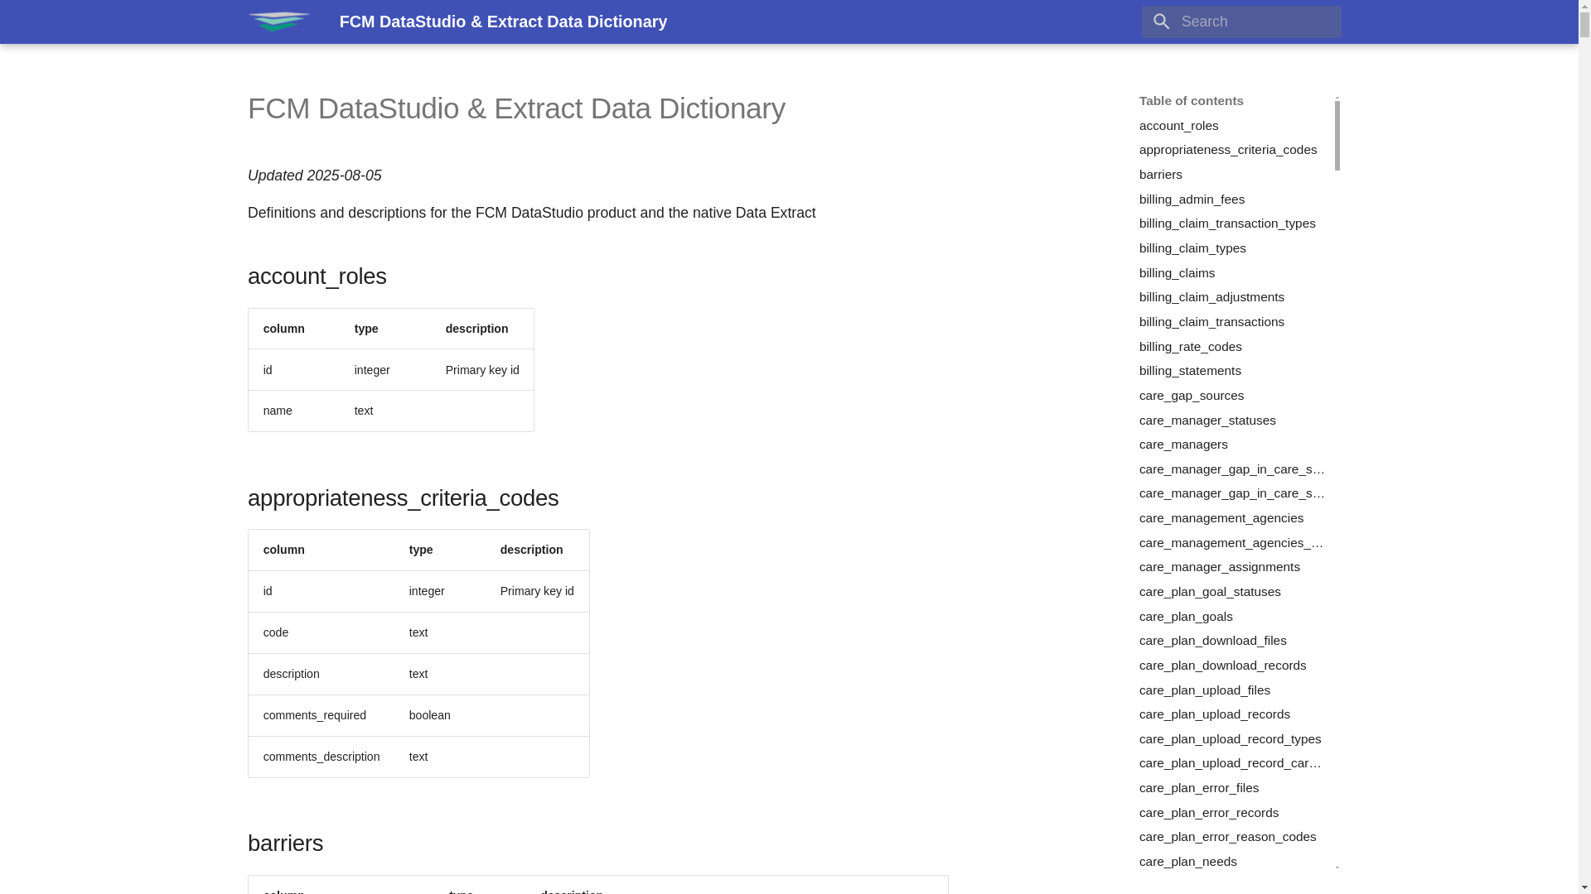Open appropriateness_criteria_codes in table of contents
This screenshot has width=1591, height=894.
(1227, 150)
